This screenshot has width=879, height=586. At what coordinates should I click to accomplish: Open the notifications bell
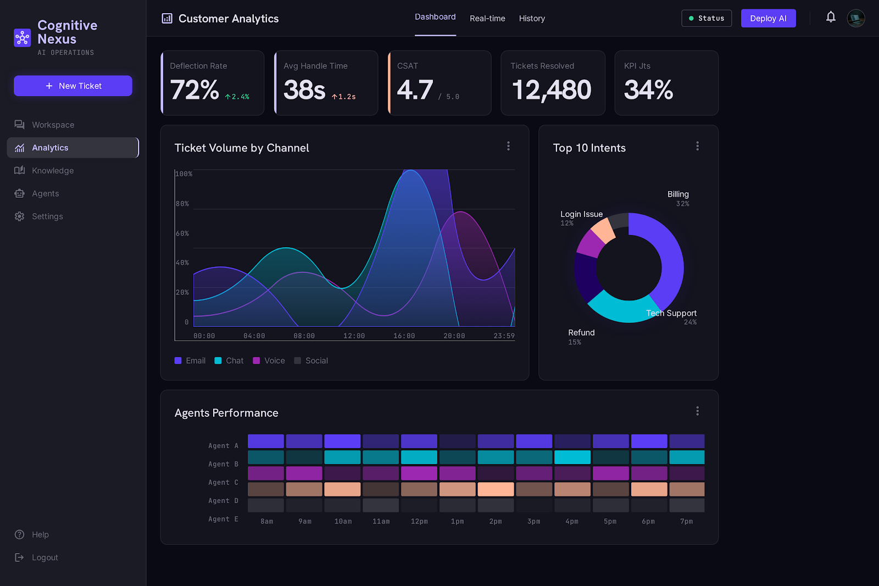[831, 18]
